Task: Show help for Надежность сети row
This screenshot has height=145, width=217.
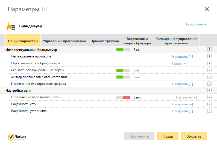Action: click(209, 104)
